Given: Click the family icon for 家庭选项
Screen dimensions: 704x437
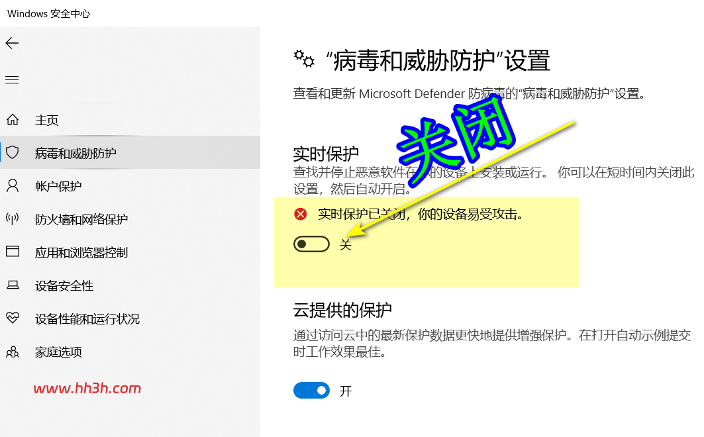Looking at the screenshot, I should 13,352.
